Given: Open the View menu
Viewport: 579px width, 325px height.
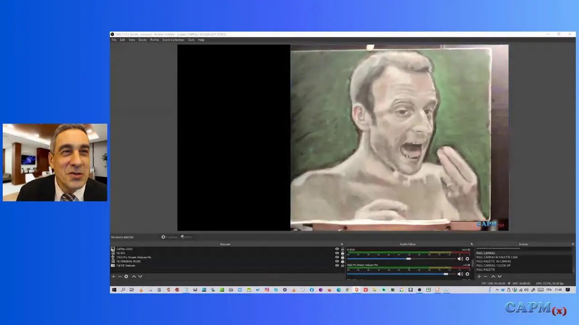Looking at the screenshot, I should 132,40.
